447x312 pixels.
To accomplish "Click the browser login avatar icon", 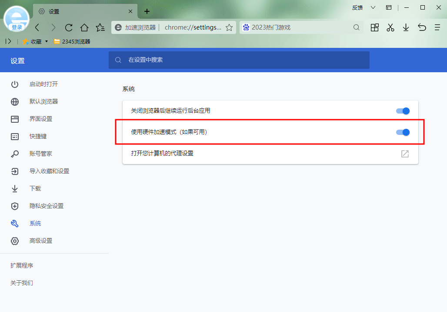I will [16, 19].
